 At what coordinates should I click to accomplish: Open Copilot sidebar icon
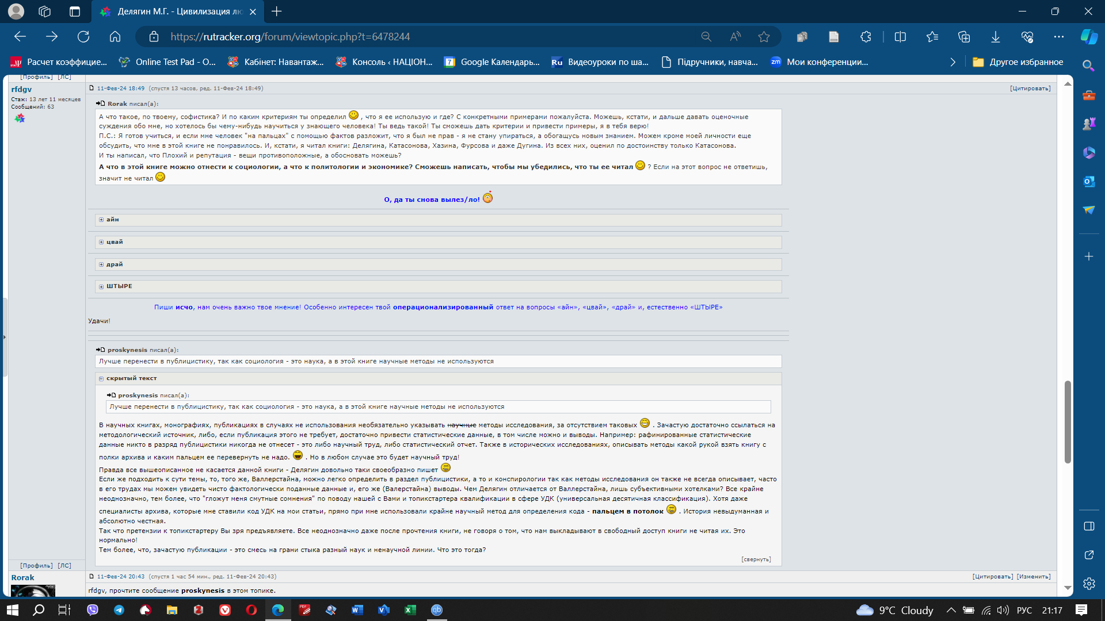(1088, 37)
